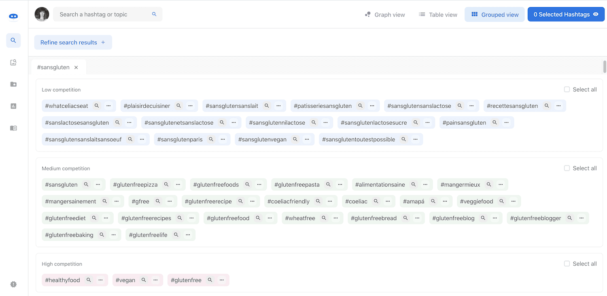
Task: Search related hashtags for #glutenfree
Action: (x=210, y=280)
